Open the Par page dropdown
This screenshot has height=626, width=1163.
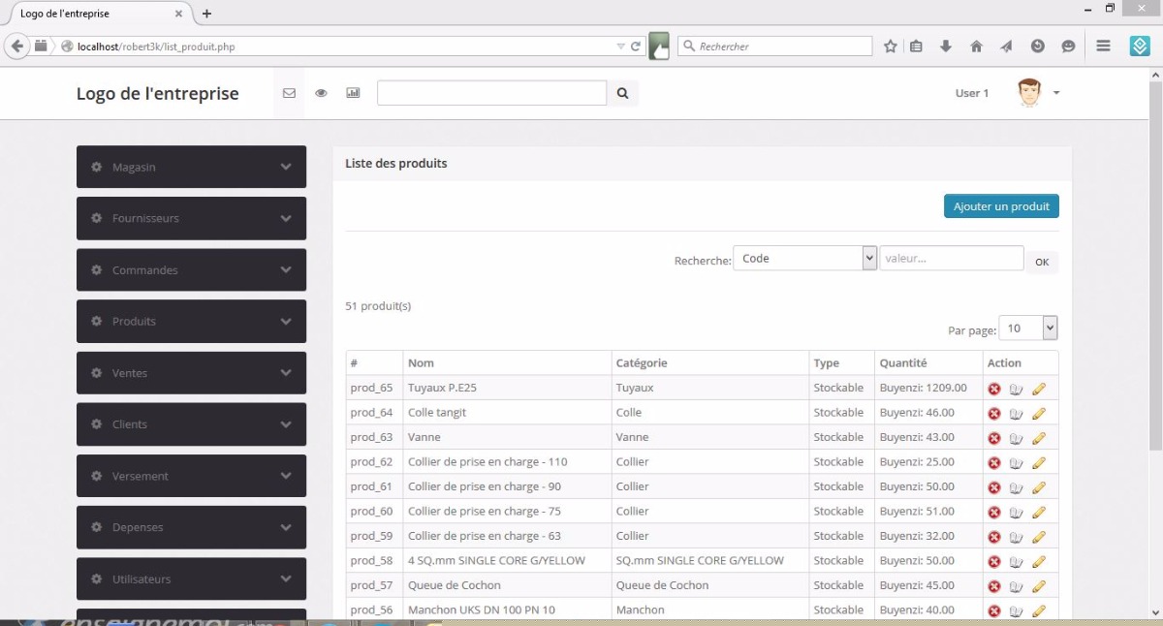click(1027, 329)
